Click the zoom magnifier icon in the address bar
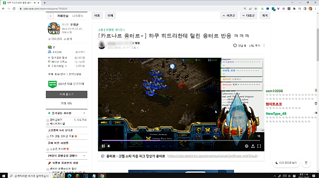Viewport: 319px width, 178px height. click(245, 9)
